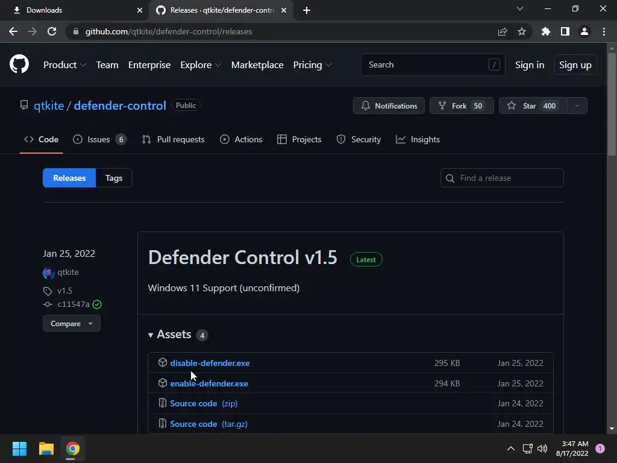Viewport: 617px width, 463px height.
Task: Click the Sign in link
Action: click(x=530, y=65)
